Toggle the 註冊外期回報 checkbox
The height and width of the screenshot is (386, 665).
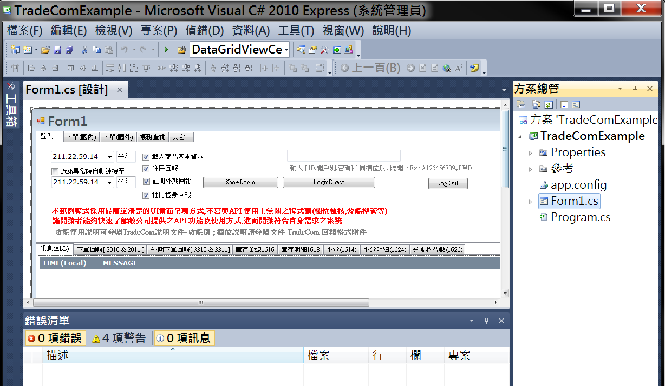(x=146, y=181)
